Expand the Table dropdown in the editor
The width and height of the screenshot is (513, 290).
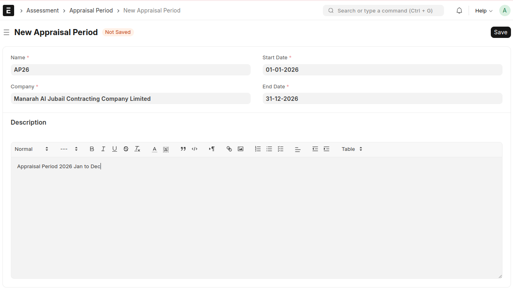(352, 149)
